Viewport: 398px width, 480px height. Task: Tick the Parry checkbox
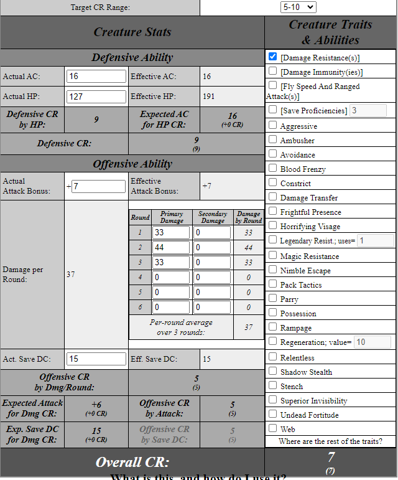tap(272, 298)
